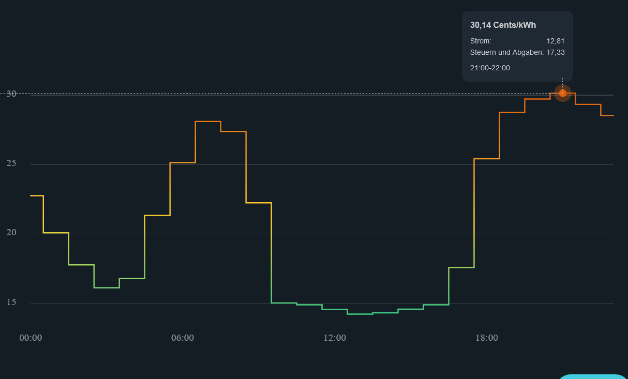Click the lowest green step of the price line
The image size is (628, 379).
pos(360,314)
